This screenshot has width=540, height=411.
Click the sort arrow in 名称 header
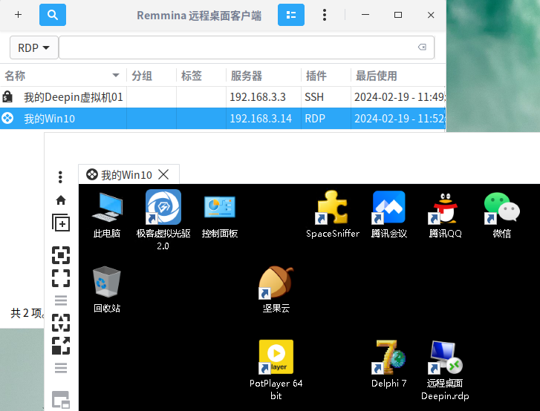pyautogui.click(x=116, y=76)
